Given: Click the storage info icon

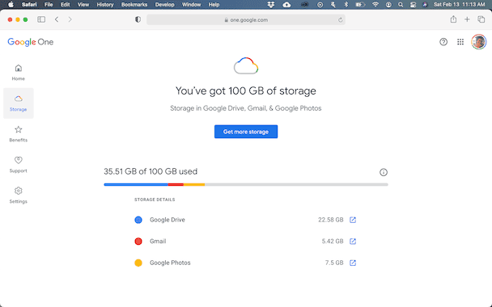Looking at the screenshot, I should 384,172.
